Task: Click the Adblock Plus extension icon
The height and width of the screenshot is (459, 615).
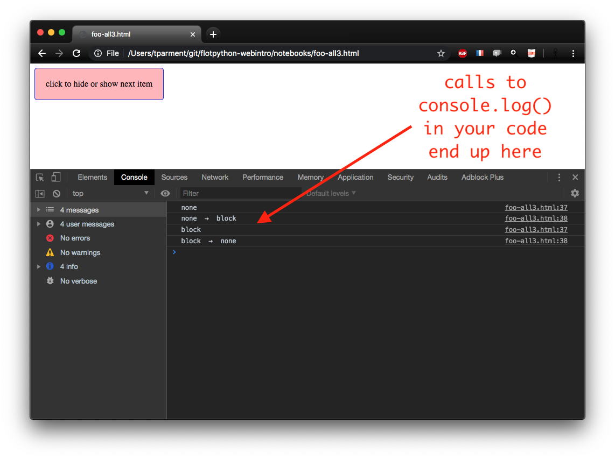Action: coord(462,53)
